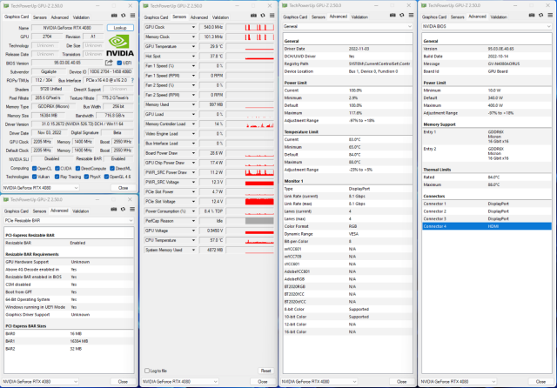The height and width of the screenshot is (388, 557).
Task: Click the BAR1 16384 MB row
Action: [x=69, y=341]
